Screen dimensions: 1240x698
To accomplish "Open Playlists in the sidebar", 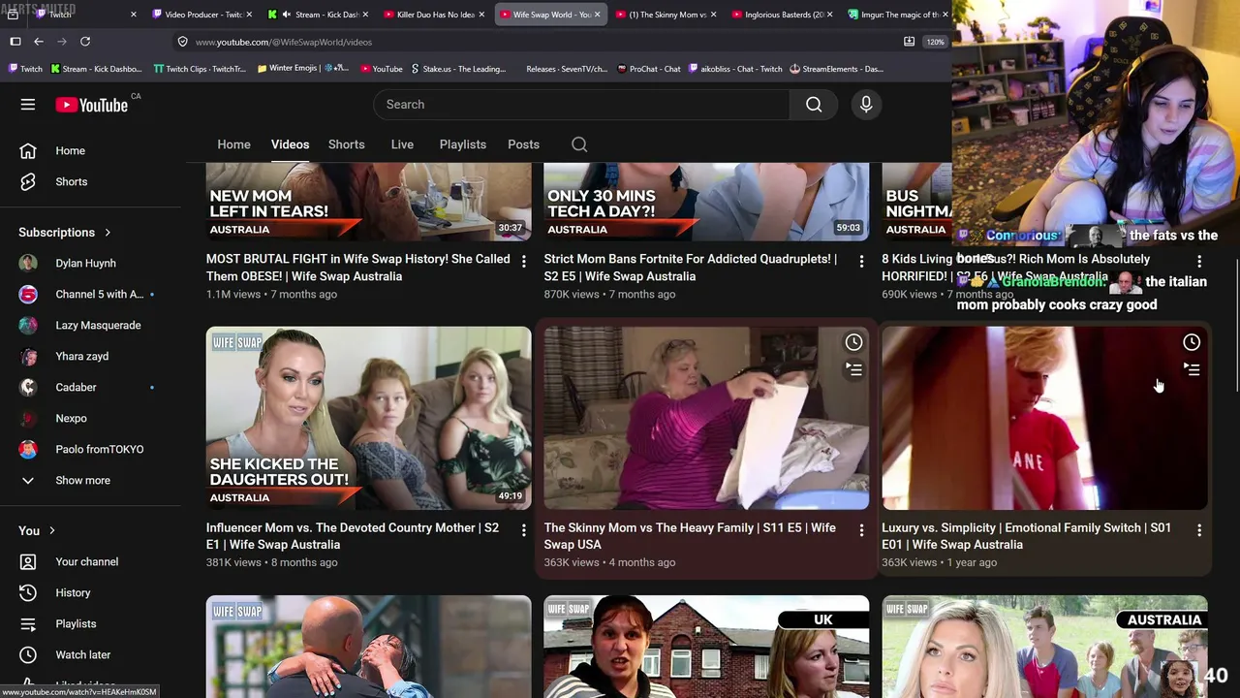I will (x=90, y=623).
